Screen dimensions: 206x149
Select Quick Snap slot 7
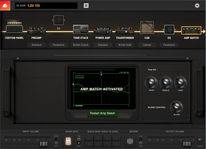(107, 144)
